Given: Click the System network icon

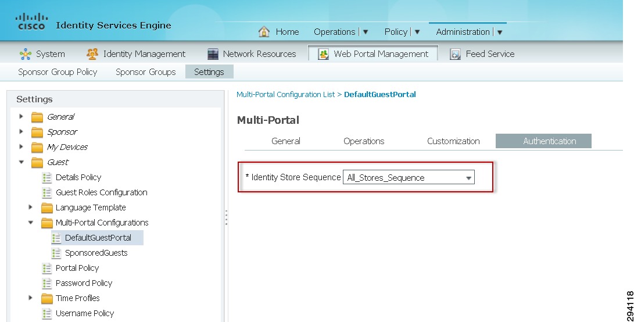Looking at the screenshot, I should coord(26,54).
